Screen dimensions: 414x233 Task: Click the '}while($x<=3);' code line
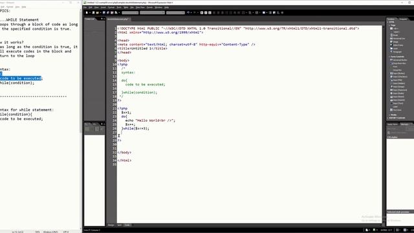[135, 128]
